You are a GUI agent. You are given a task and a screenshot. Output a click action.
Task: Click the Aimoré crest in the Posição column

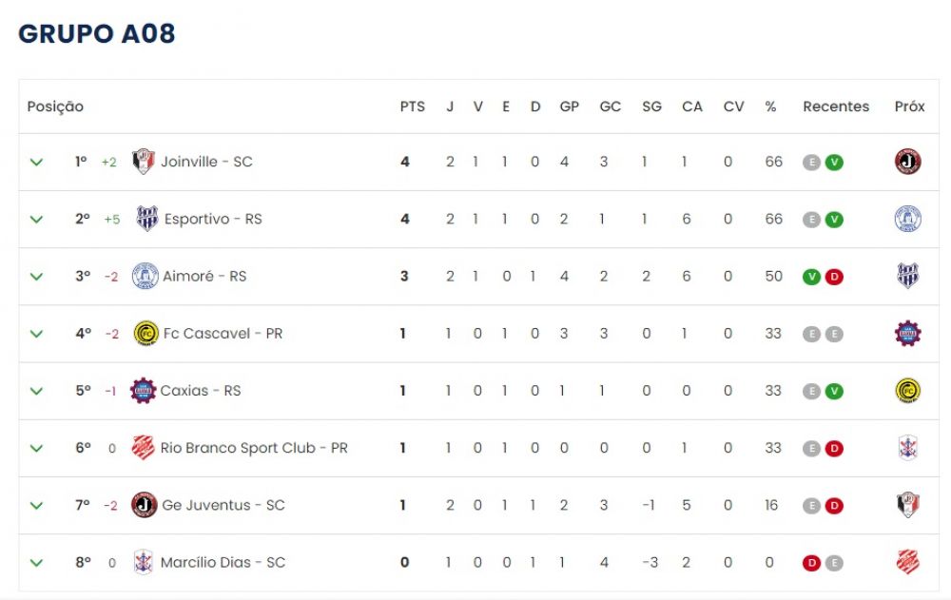(145, 276)
